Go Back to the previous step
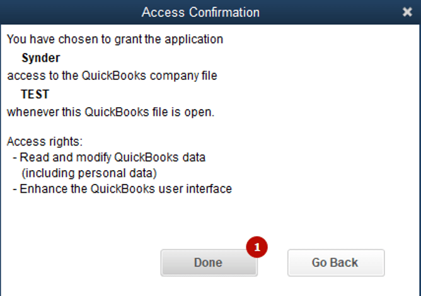 [x=336, y=263]
